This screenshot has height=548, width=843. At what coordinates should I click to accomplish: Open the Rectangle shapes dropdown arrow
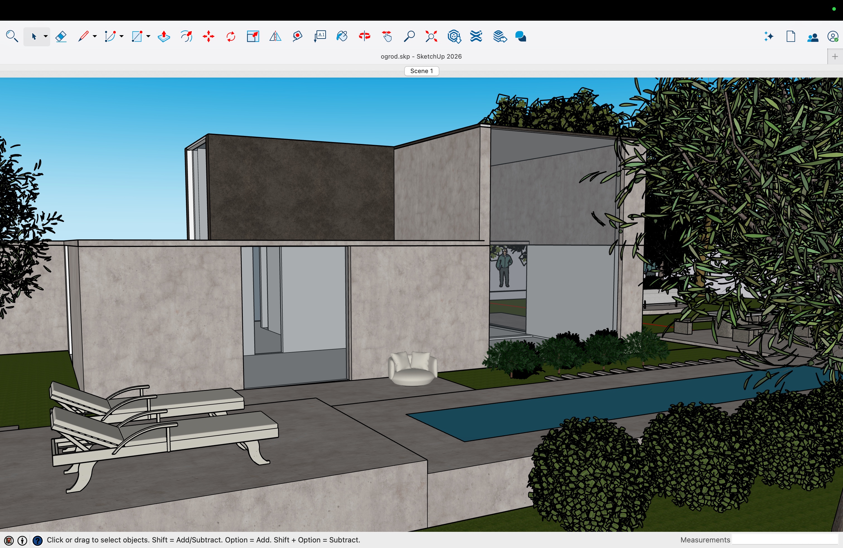(148, 37)
